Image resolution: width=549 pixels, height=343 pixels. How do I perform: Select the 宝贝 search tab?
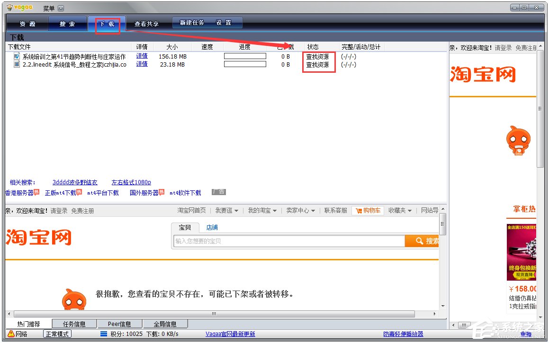[185, 227]
